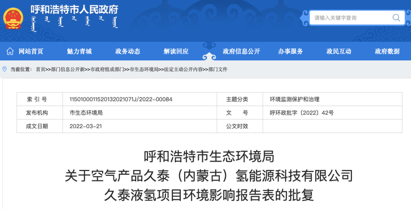
Task: Click the 公文时效 label cell
Action: [240, 126]
